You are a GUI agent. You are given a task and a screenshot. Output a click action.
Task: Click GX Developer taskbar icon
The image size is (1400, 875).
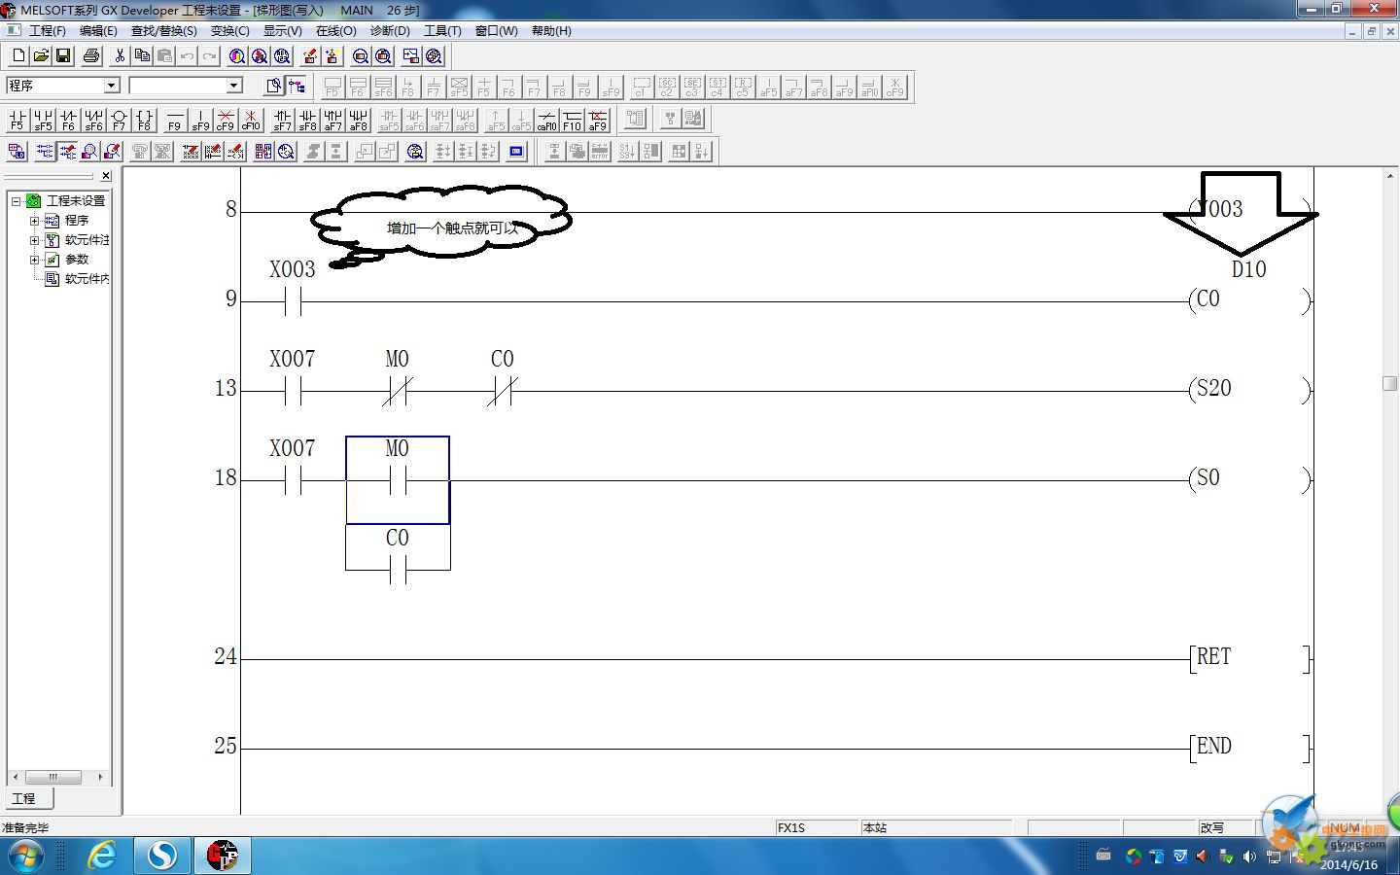(222, 857)
